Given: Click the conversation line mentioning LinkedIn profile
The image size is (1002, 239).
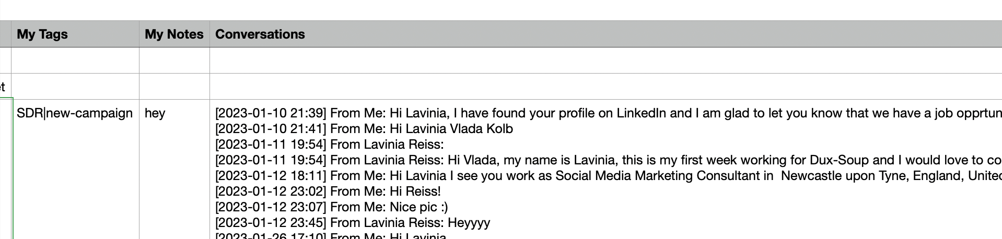Looking at the screenshot, I should pos(609,113).
